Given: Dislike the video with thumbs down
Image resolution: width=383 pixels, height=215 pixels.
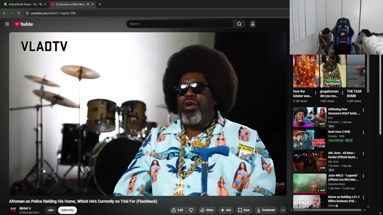Looking at the screenshot, I should 191,210.
